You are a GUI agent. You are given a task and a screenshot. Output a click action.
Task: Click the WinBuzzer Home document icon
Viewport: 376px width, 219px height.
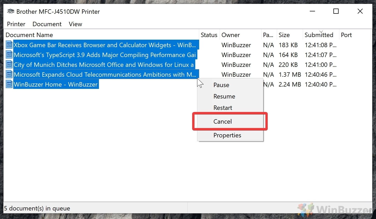tap(9, 84)
